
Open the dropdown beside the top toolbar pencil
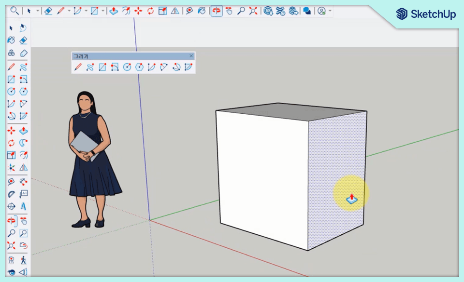[x=69, y=11]
